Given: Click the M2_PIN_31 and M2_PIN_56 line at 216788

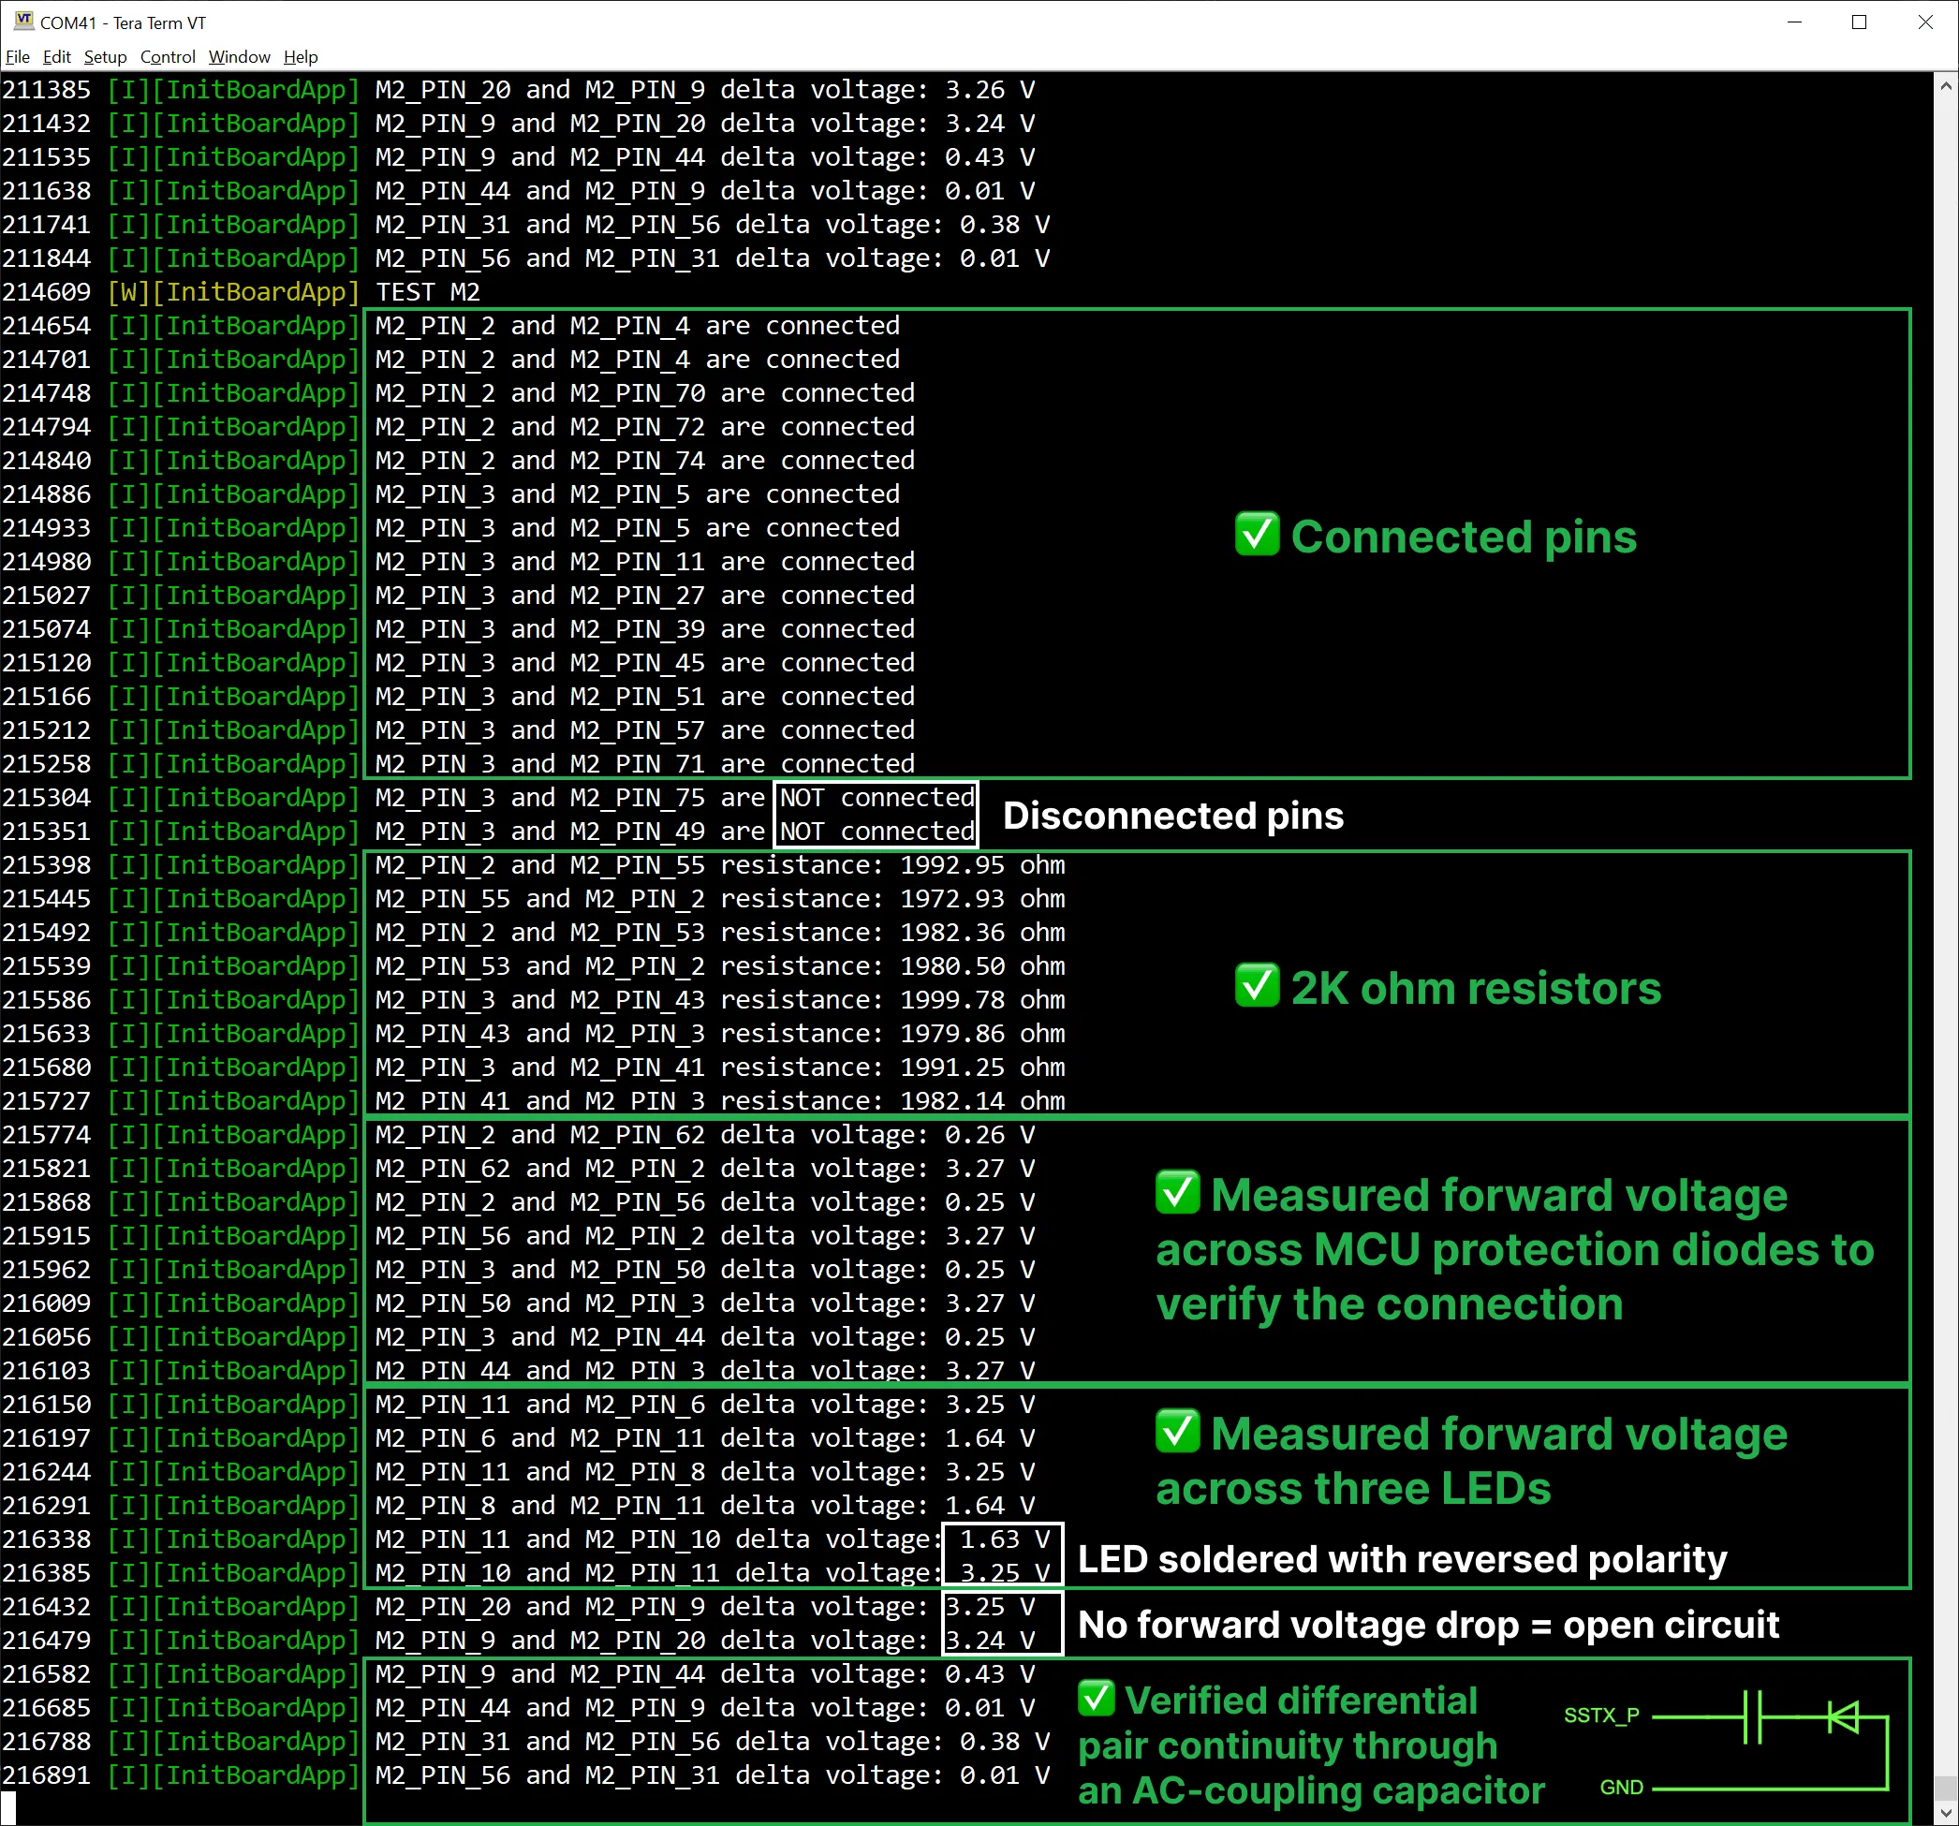Looking at the screenshot, I should coord(526,1741).
